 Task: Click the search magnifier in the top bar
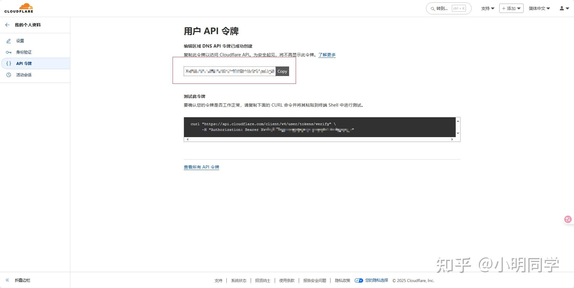(x=432, y=8)
